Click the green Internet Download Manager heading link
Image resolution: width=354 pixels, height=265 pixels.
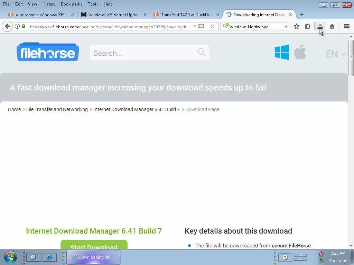94,231
